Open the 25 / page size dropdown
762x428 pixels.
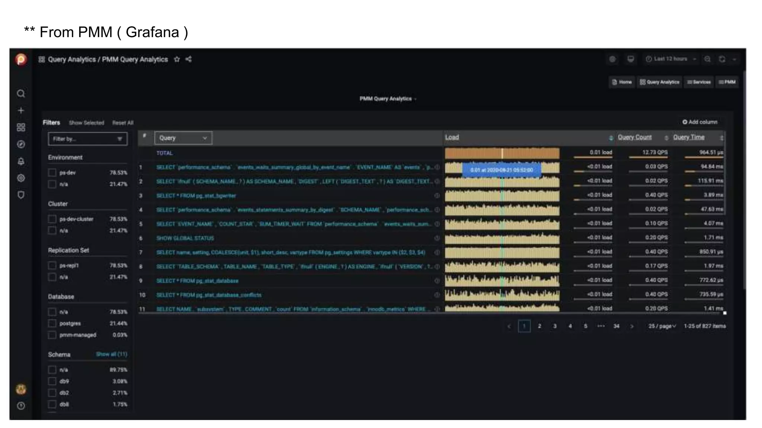click(662, 326)
